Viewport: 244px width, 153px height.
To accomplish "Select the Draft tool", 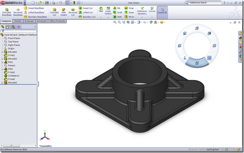I will pyautogui.click(x=117, y=12).
